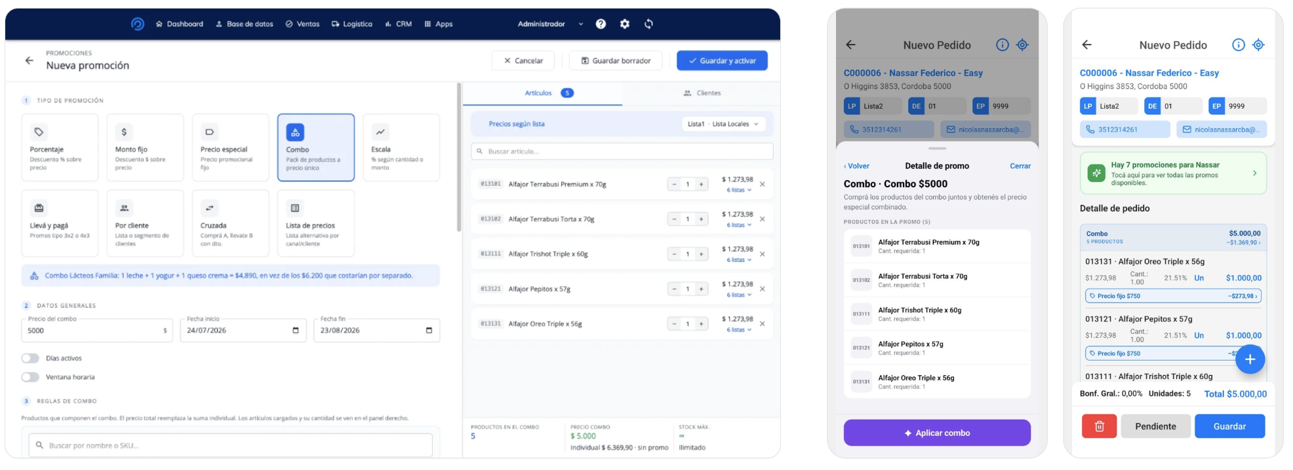Open settings gear in top bar
This screenshot has height=470, width=1293.
(x=625, y=24)
